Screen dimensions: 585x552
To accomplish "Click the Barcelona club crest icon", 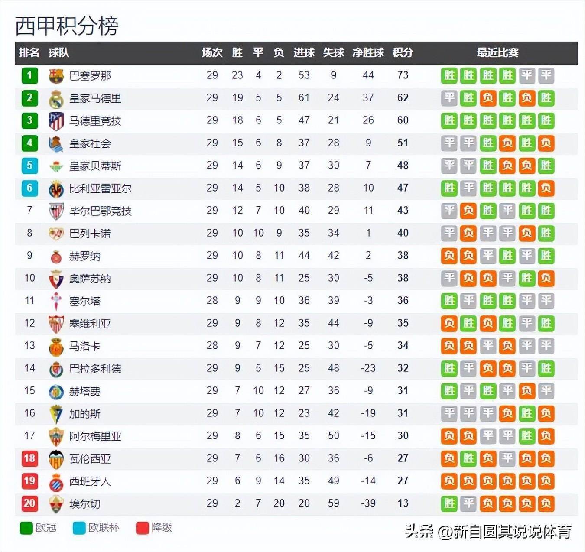I will point(56,75).
